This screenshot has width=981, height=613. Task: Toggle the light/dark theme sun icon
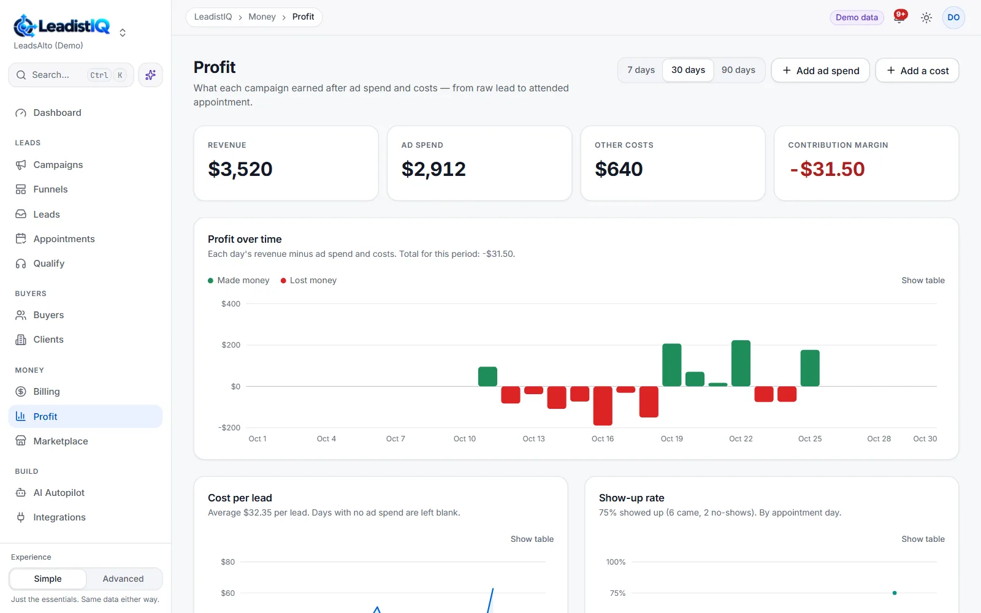[x=926, y=18]
